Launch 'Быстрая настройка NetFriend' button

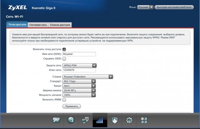tap(174, 7)
